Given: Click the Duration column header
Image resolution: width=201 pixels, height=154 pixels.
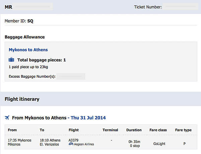Looking at the screenshot, I should click(x=134, y=130).
